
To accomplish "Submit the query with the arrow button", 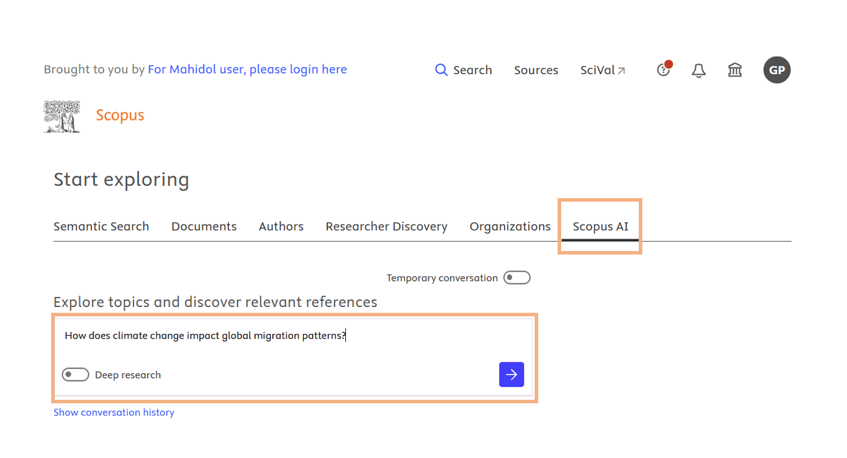I will [x=512, y=375].
